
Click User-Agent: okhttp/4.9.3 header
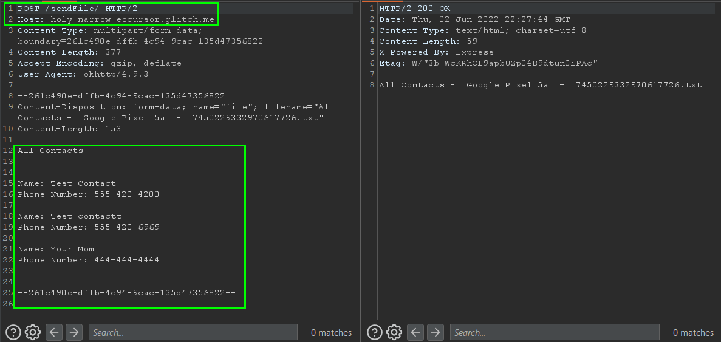[x=83, y=75]
